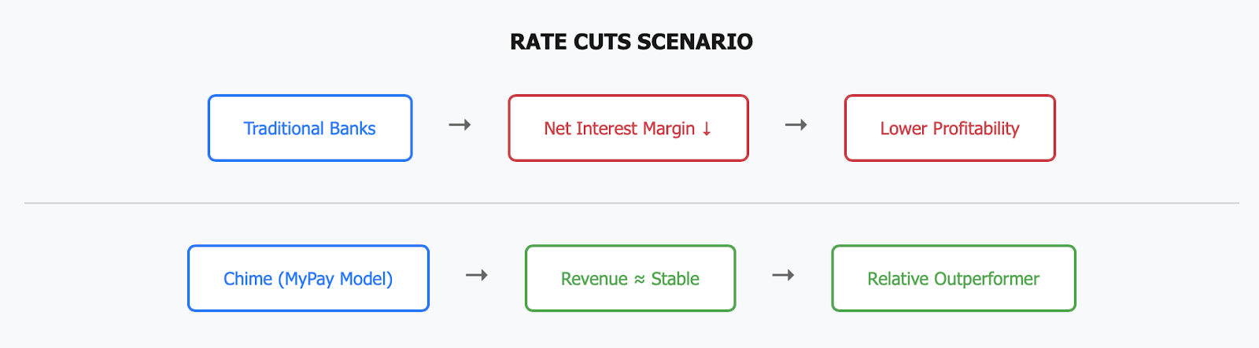Select the Relative Outperformer box
1259x348 pixels.
[x=954, y=278]
